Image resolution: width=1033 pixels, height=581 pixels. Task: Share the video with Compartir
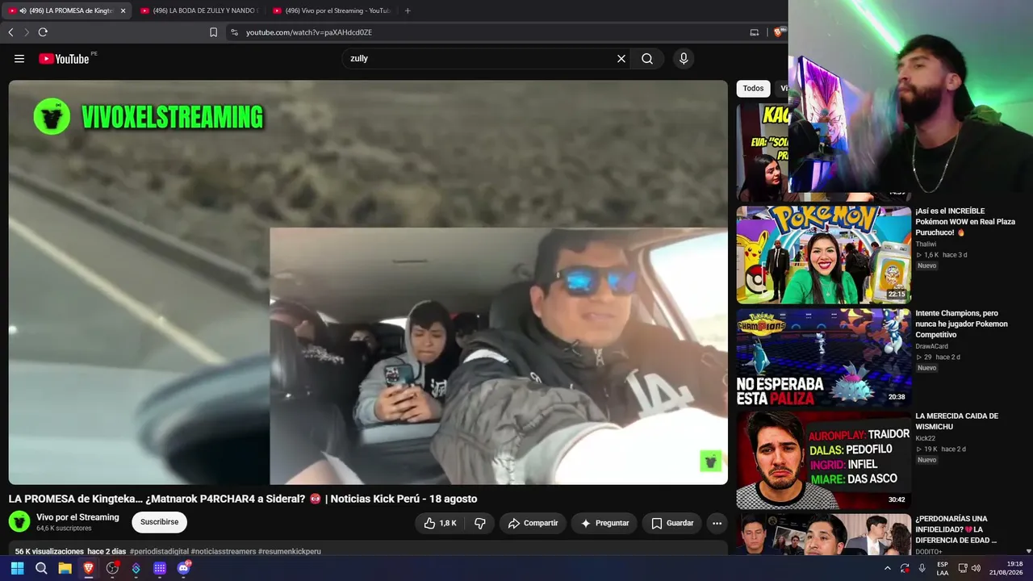(x=533, y=523)
